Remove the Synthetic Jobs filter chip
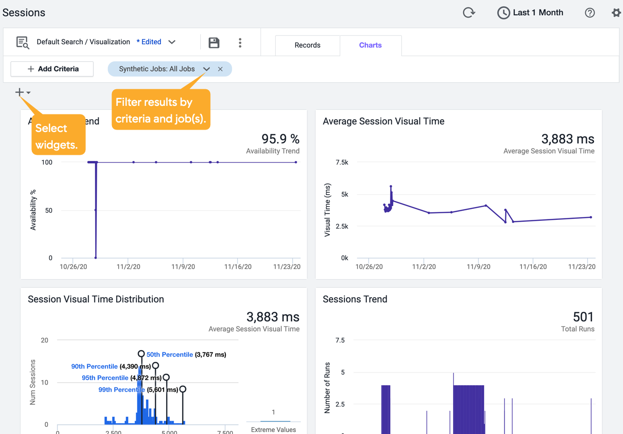Screen dimensions: 623x434 pos(220,69)
